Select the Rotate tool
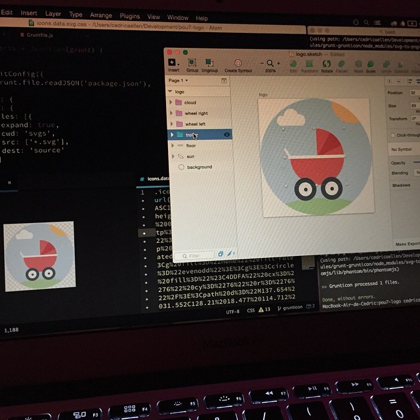The height and width of the screenshot is (420, 420). pos(327,63)
